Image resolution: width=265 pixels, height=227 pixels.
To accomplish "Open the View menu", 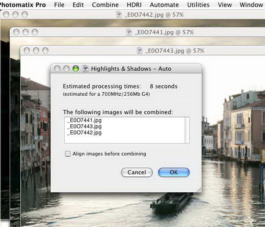I will pyautogui.click(x=225, y=5).
